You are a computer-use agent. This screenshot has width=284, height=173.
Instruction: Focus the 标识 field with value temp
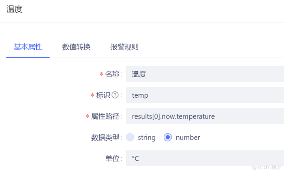pos(205,95)
